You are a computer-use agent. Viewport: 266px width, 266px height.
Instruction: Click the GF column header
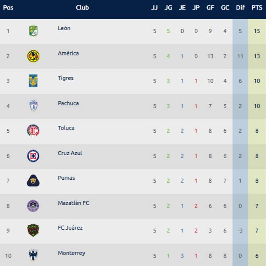coord(210,8)
